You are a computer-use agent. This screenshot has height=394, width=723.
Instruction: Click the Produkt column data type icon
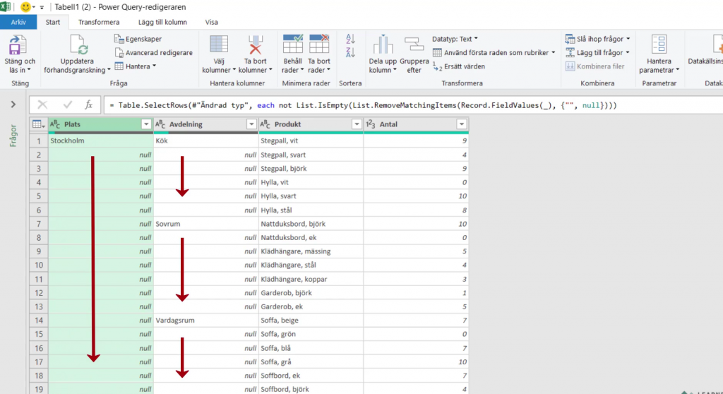point(265,124)
